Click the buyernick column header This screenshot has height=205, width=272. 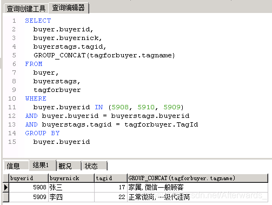[71, 178]
